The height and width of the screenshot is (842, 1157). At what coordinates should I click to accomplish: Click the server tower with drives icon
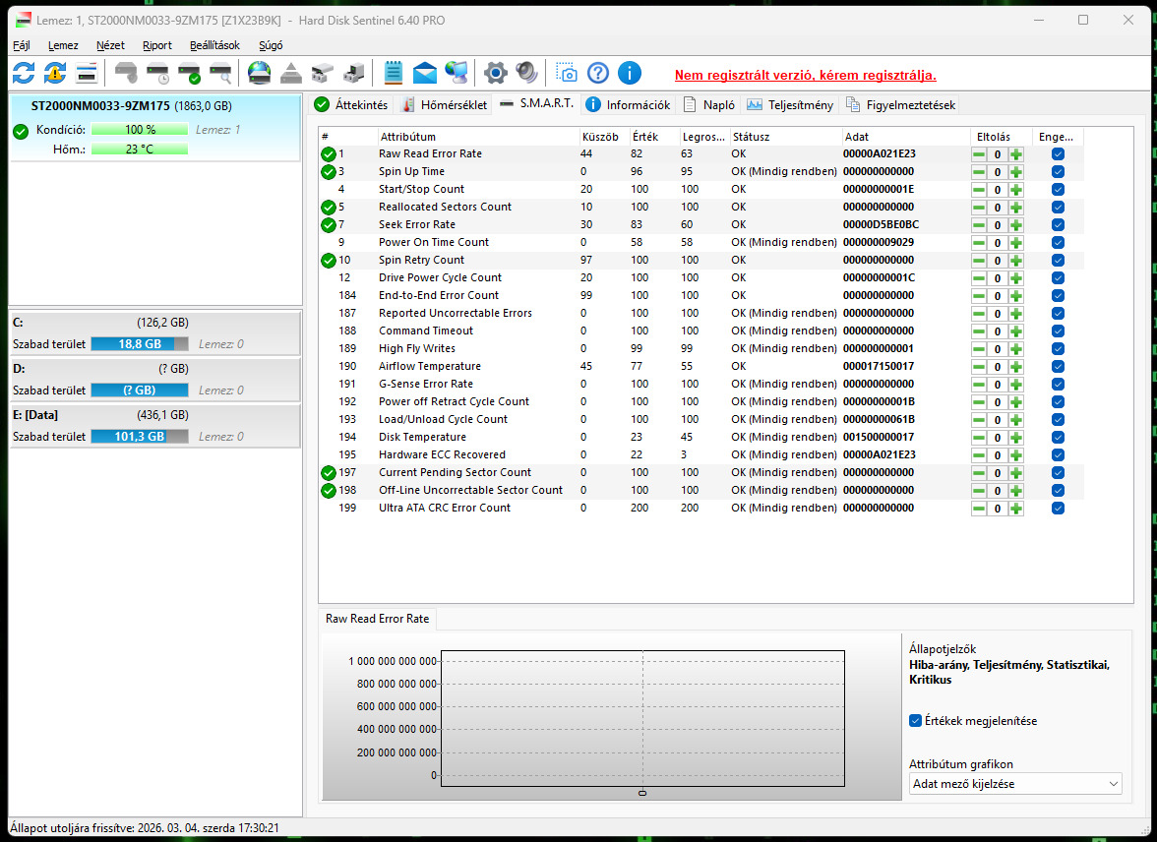point(354,73)
